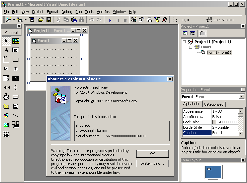
Task: Open Add Form dropdown arrow
Action: click(25, 20)
